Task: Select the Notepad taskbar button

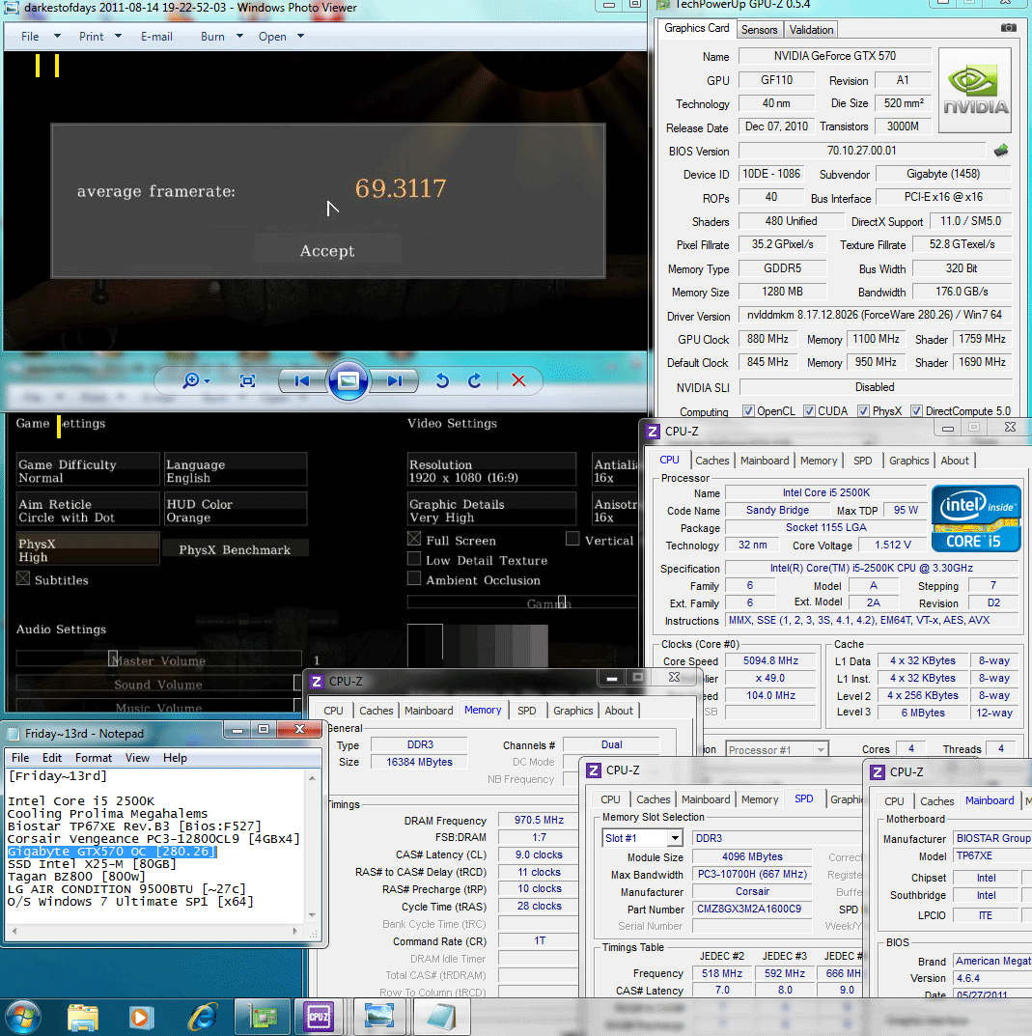Action: [440, 1017]
